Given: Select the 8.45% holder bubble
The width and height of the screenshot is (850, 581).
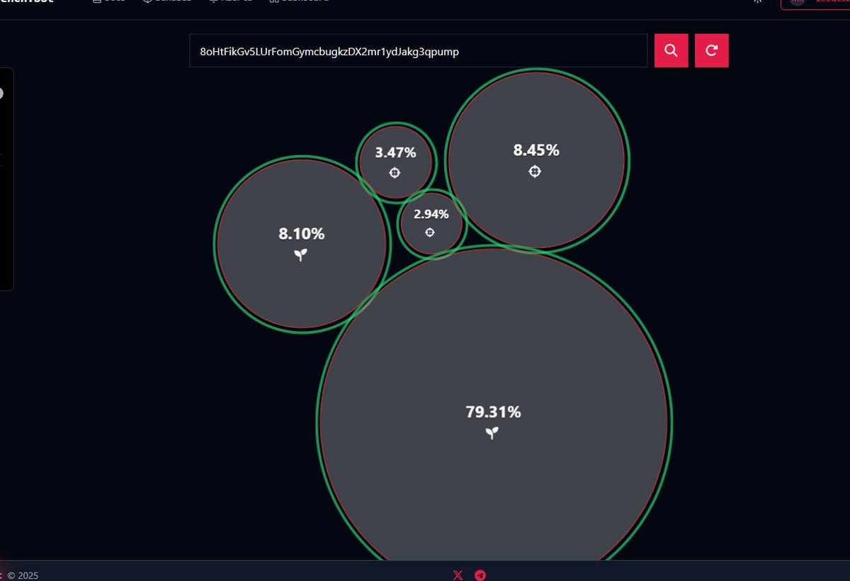Looking at the screenshot, I should tap(537, 161).
